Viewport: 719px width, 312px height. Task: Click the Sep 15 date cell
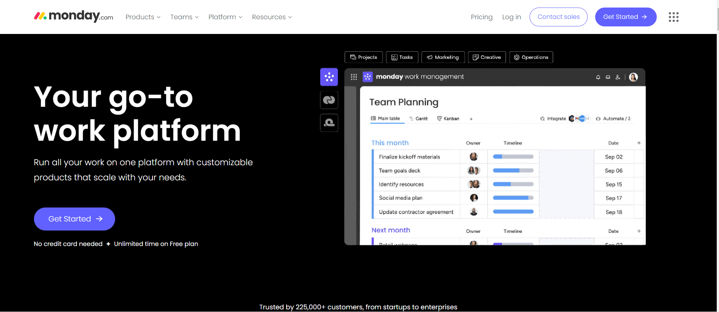click(x=614, y=184)
